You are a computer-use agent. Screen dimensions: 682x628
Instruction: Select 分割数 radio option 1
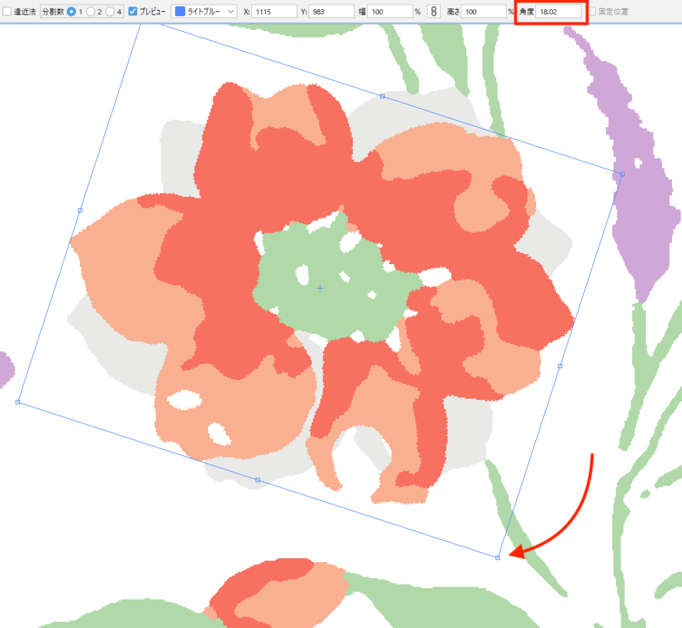(71, 11)
